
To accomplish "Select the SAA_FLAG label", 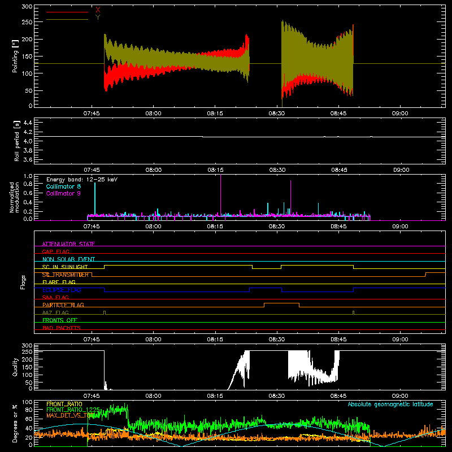I will tap(55, 297).
